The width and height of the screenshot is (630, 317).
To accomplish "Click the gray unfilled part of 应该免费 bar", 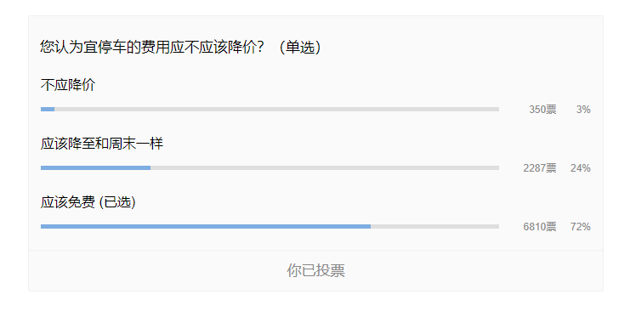I will 434,227.
